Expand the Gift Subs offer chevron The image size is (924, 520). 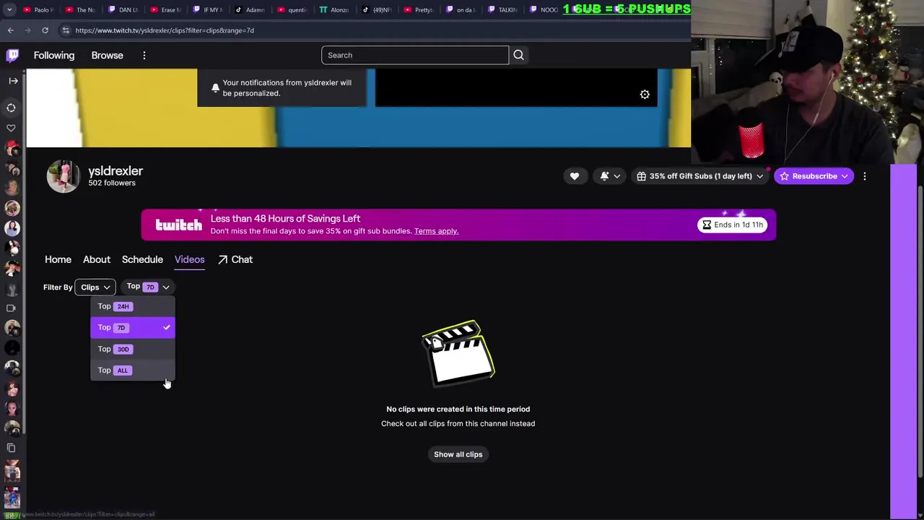tap(759, 176)
